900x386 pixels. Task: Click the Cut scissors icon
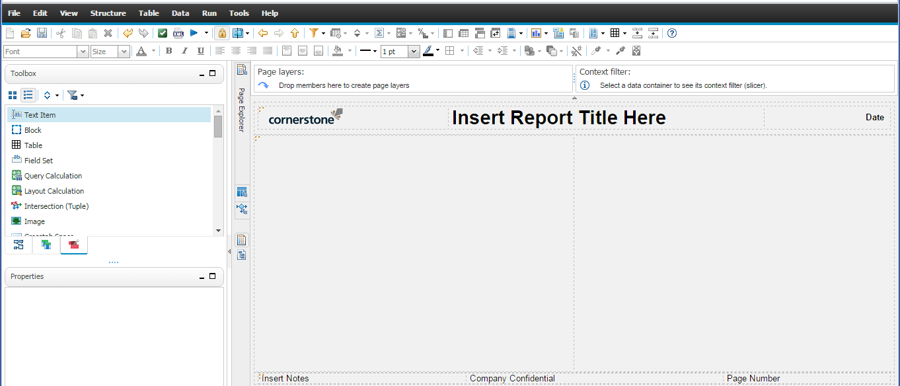(x=61, y=33)
